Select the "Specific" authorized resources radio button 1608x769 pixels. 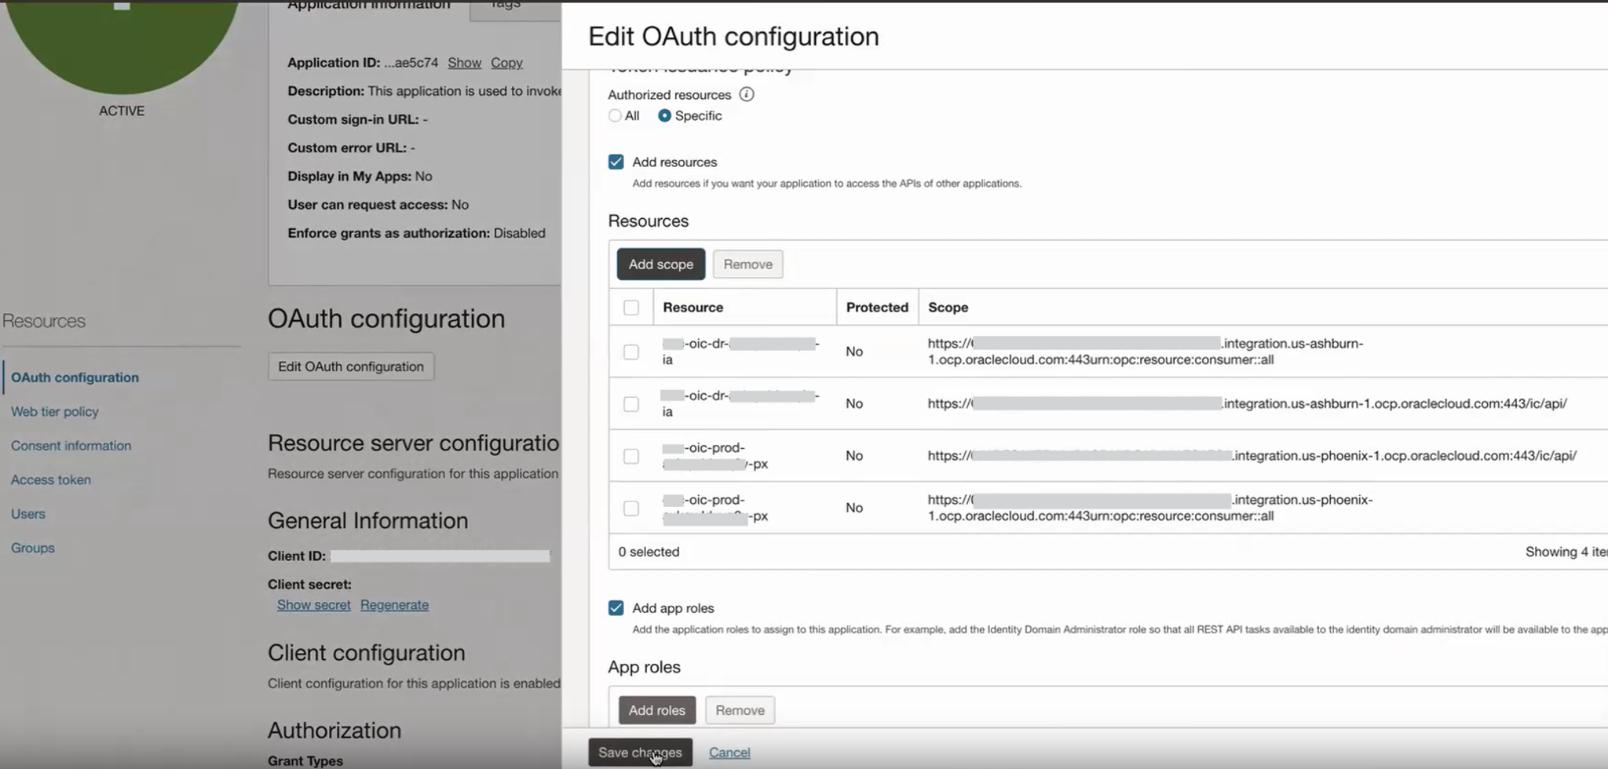point(665,115)
